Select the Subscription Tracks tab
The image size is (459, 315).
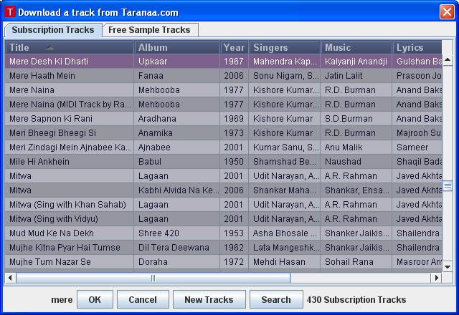pos(52,30)
